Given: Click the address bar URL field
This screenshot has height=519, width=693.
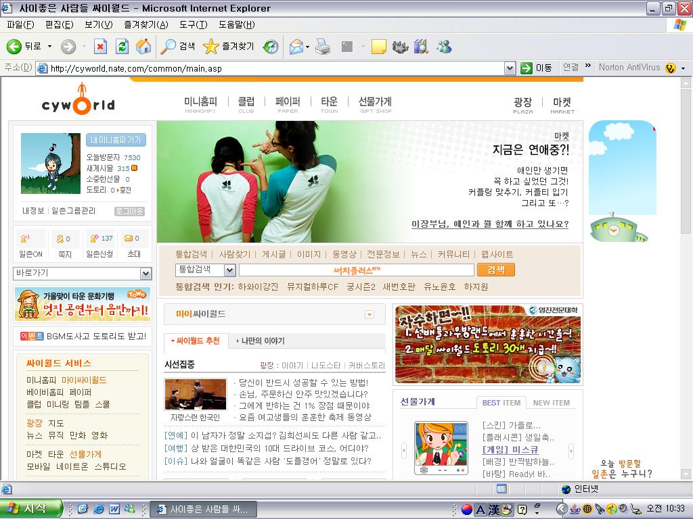Looking at the screenshot, I should 271,68.
